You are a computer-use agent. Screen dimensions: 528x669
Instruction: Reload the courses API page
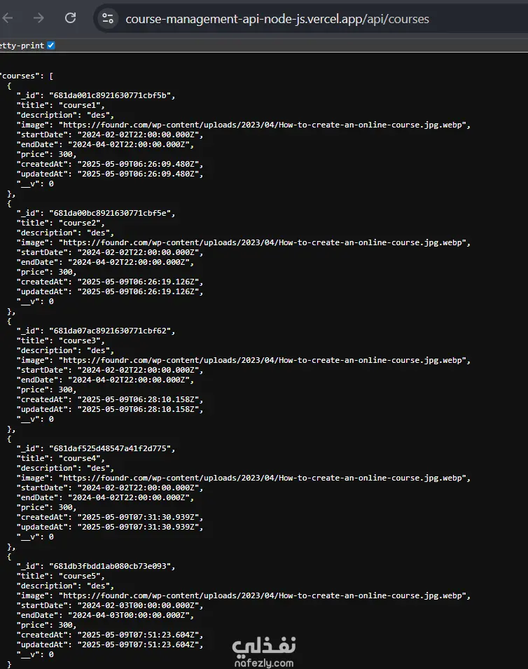[70, 18]
